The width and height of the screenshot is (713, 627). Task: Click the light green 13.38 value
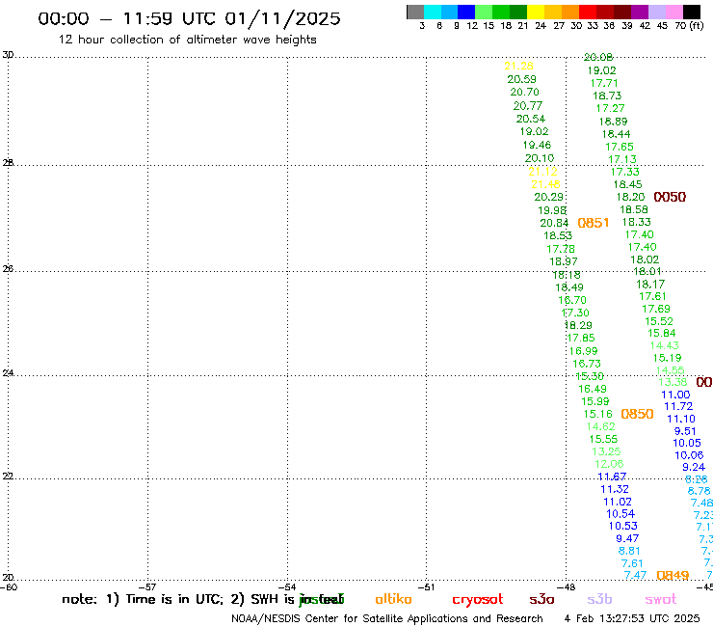(x=673, y=383)
